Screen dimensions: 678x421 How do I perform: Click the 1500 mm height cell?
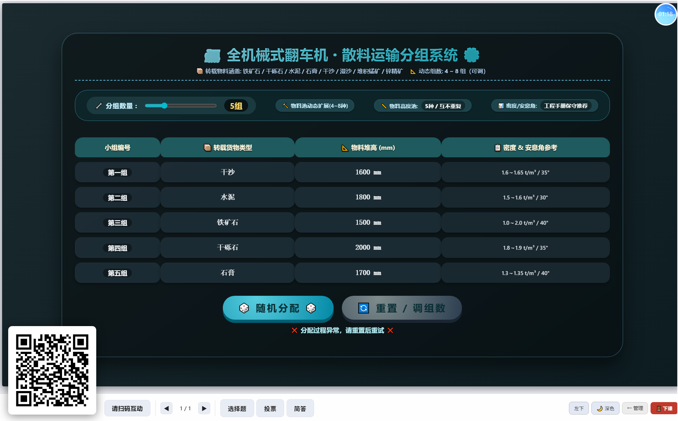point(368,223)
